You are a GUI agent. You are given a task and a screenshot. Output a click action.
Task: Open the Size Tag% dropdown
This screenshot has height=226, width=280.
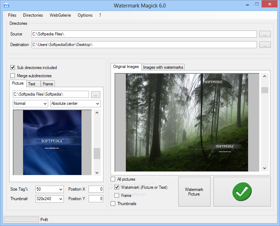[x=50, y=189]
